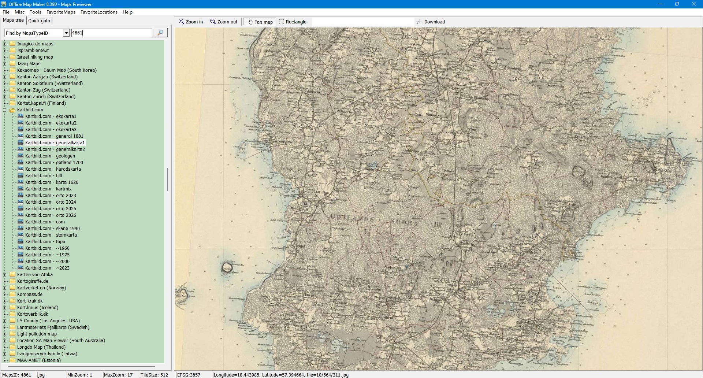
Task: Switch to the Quick goto tab
Action: point(39,21)
